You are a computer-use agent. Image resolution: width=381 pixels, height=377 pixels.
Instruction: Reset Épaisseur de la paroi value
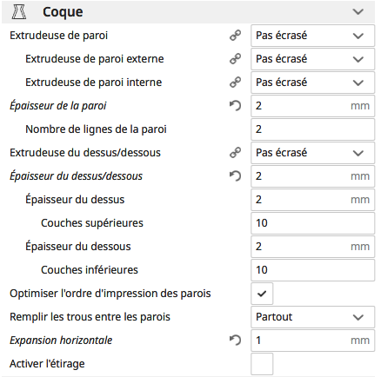point(235,106)
